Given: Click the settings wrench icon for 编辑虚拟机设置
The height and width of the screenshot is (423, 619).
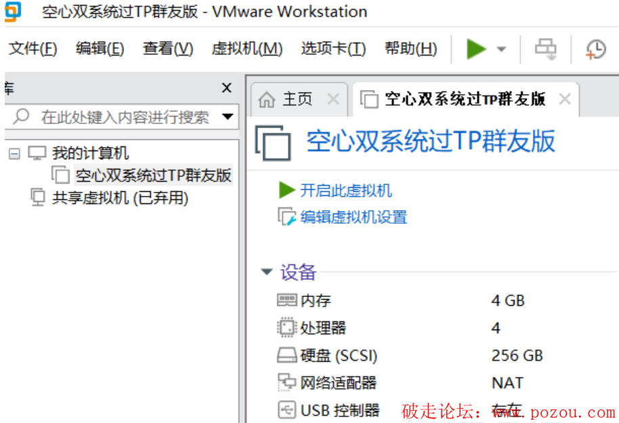Looking at the screenshot, I should click(287, 217).
